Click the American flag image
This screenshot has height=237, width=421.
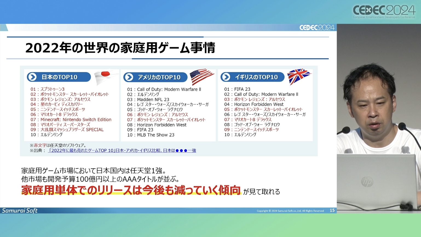(201, 76)
